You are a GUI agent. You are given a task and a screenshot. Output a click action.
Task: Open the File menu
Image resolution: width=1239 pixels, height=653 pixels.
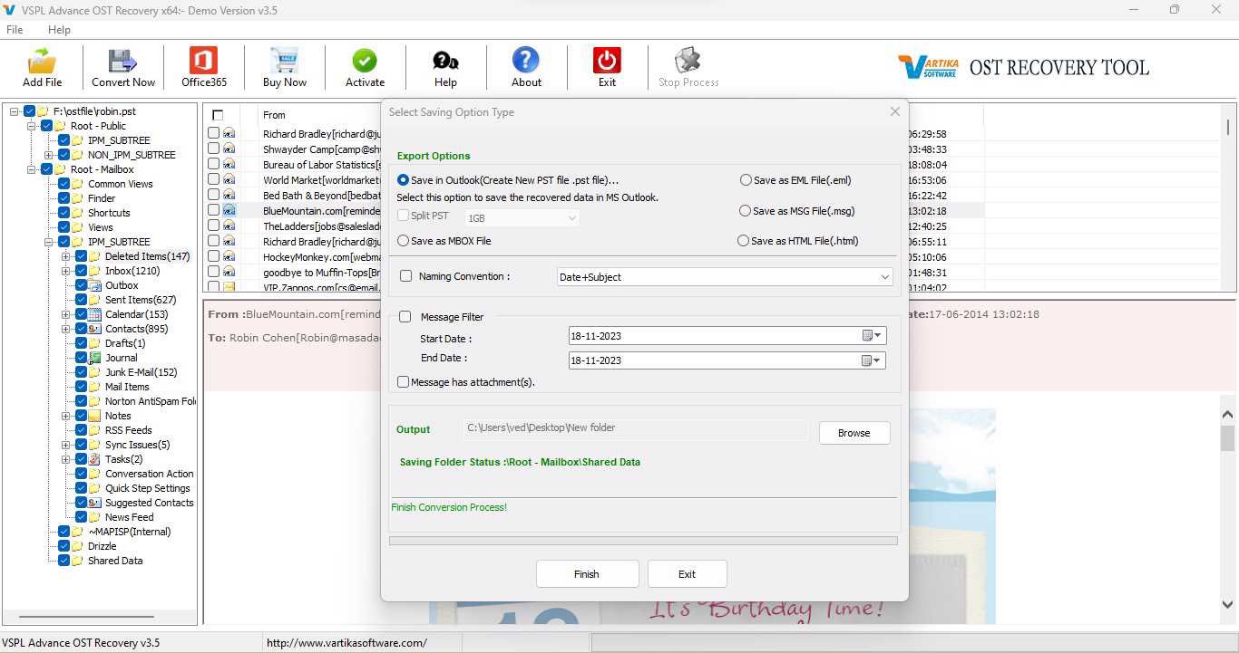(x=15, y=30)
